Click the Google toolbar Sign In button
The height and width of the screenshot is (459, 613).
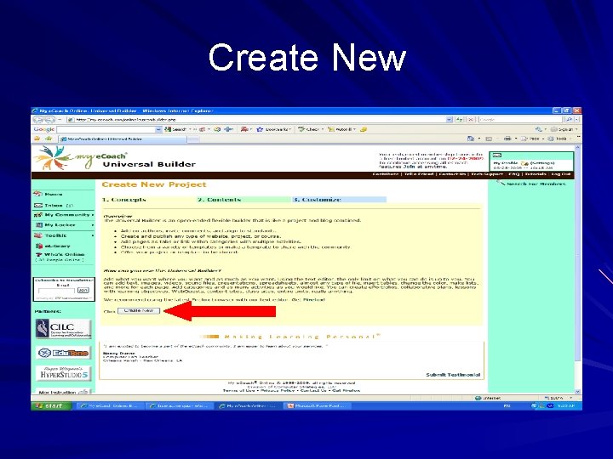pos(564,129)
